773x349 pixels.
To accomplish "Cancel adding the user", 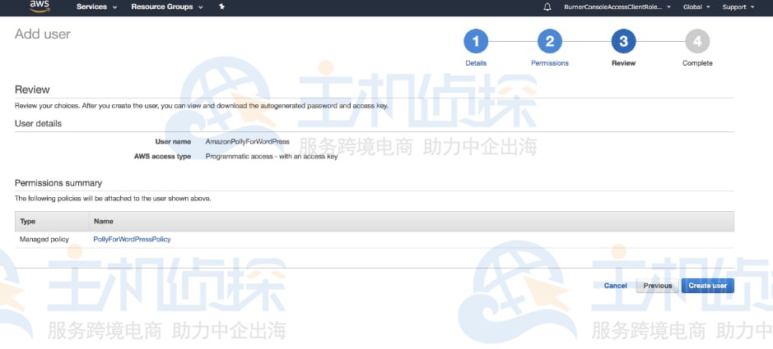I will pos(615,286).
